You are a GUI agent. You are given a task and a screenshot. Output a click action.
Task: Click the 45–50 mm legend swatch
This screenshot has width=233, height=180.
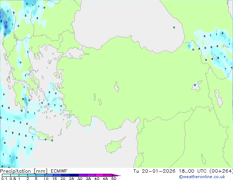coord(108,175)
